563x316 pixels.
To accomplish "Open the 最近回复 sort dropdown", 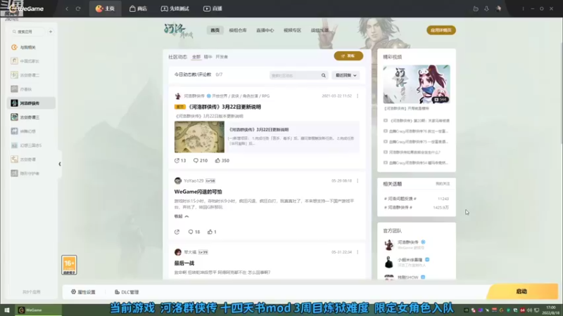I will click(346, 75).
